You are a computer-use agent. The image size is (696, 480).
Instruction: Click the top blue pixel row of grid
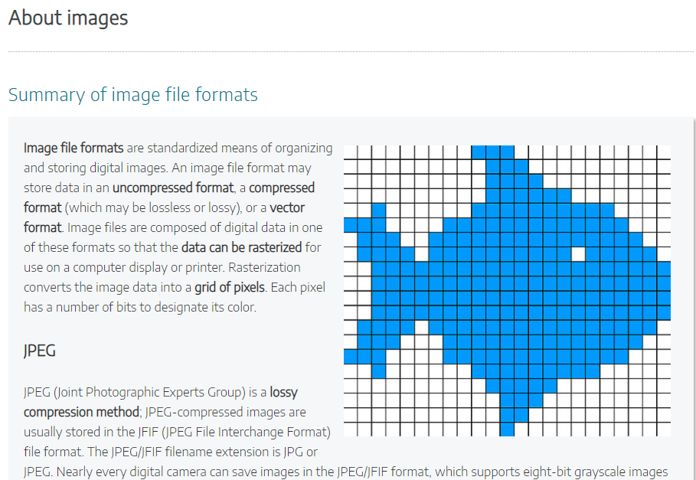[x=492, y=152]
